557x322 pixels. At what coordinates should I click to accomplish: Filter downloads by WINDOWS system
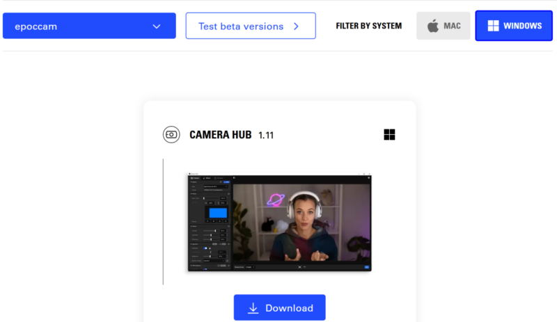(514, 26)
